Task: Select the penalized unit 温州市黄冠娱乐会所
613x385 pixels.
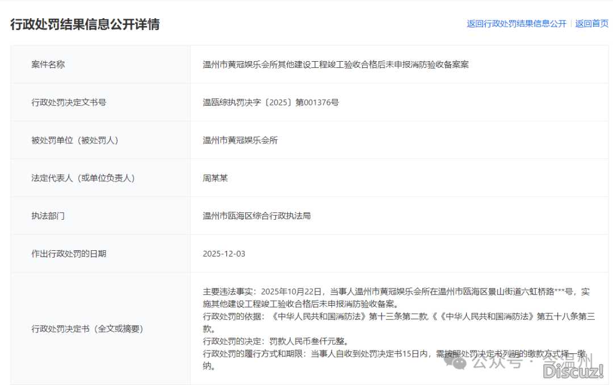Action: point(240,140)
